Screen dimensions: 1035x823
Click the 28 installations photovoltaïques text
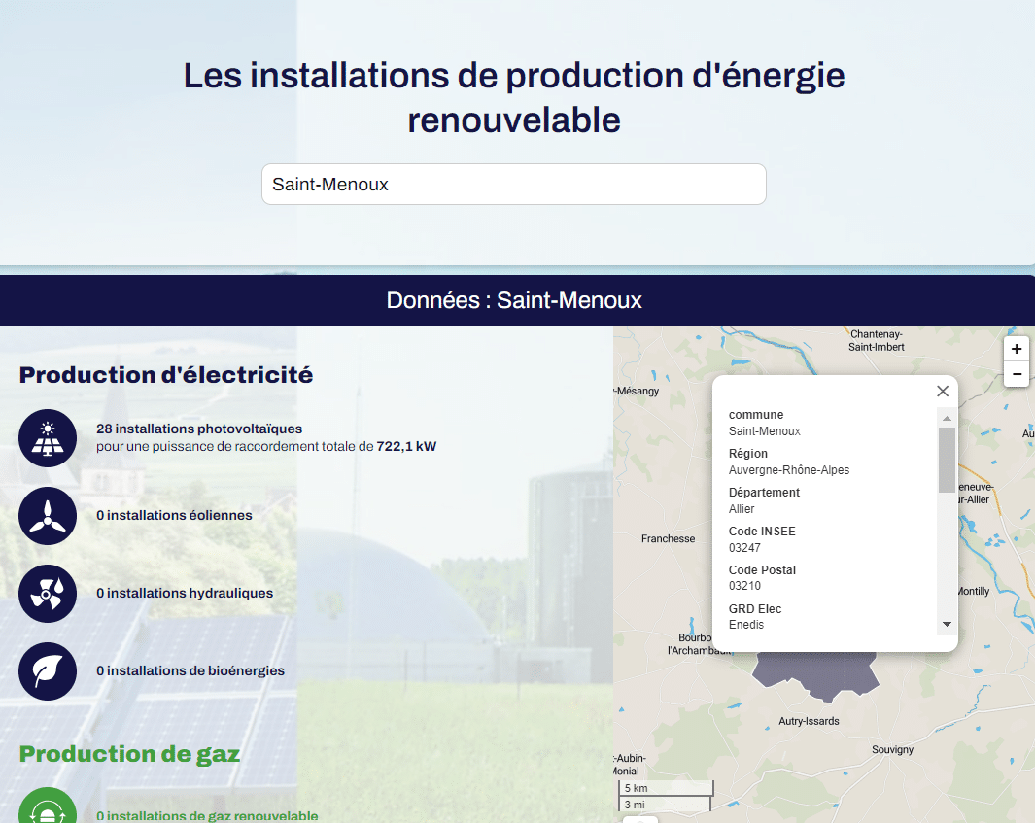pos(199,429)
